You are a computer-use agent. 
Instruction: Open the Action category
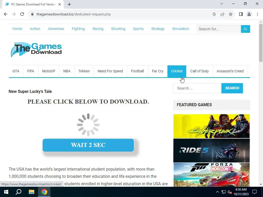point(35,29)
